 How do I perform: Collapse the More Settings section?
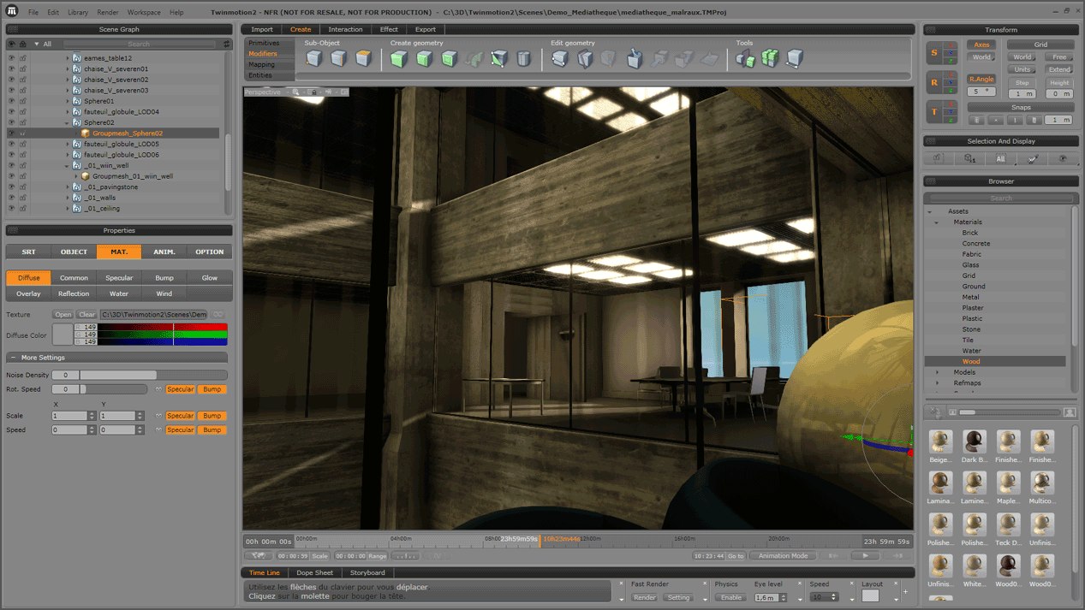(x=13, y=358)
